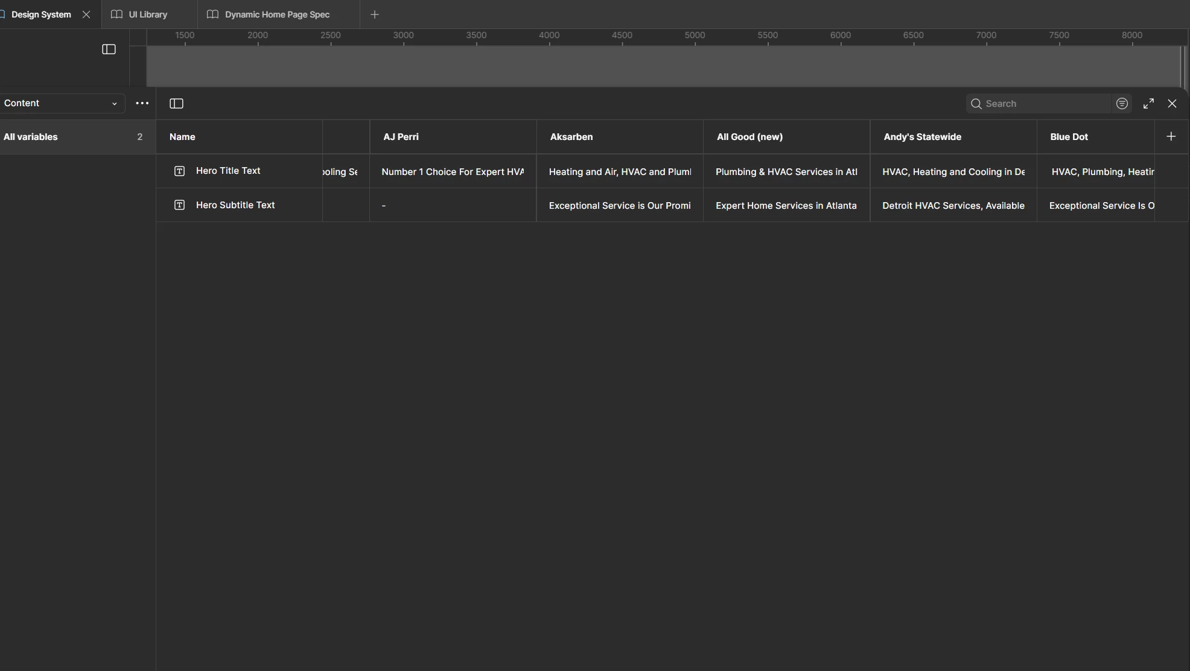Toggle the variables sidebar panel icon

[x=176, y=104]
